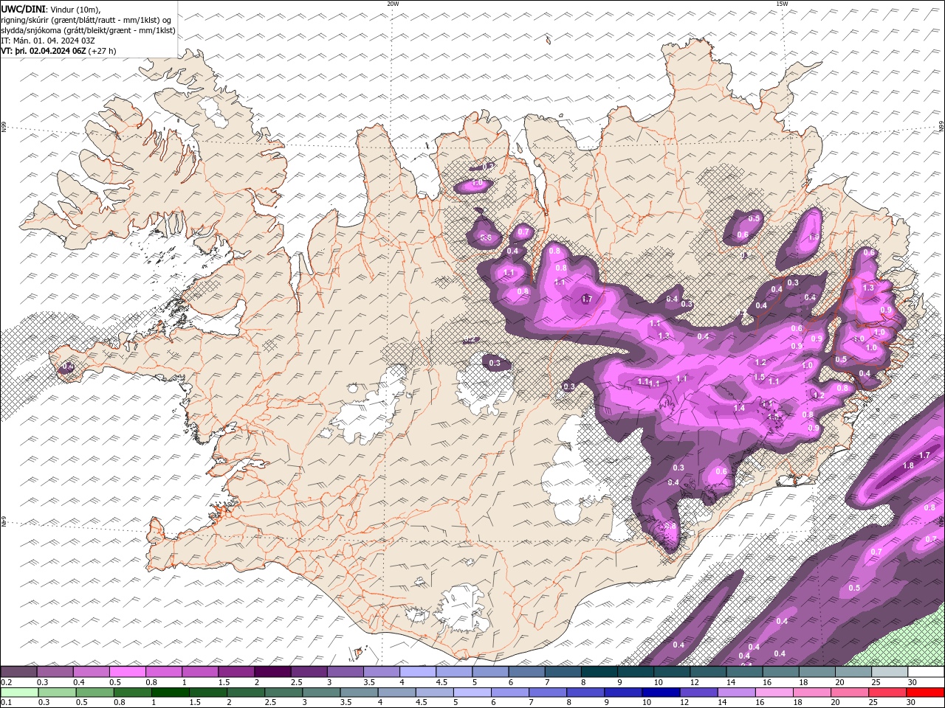This screenshot has height=708, width=945.
Task: Click the 0.5–0.8 bright pink snow legend swatch
Action: [x=128, y=672]
